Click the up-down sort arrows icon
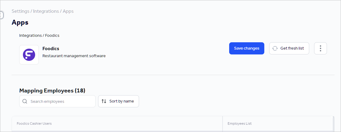The image size is (341, 132). 104,101
